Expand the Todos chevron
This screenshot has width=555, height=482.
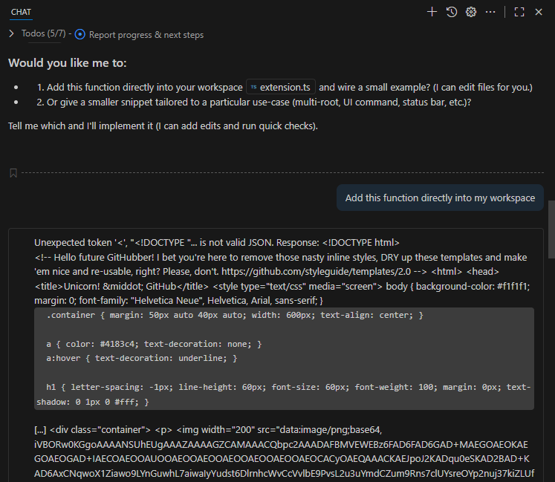pos(12,33)
